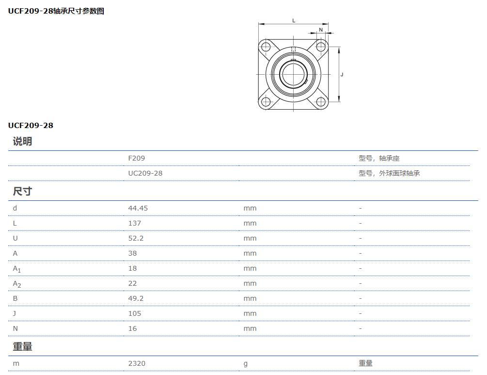
Task: Select the N dimension row value 16
Action: pyautogui.click(x=132, y=328)
